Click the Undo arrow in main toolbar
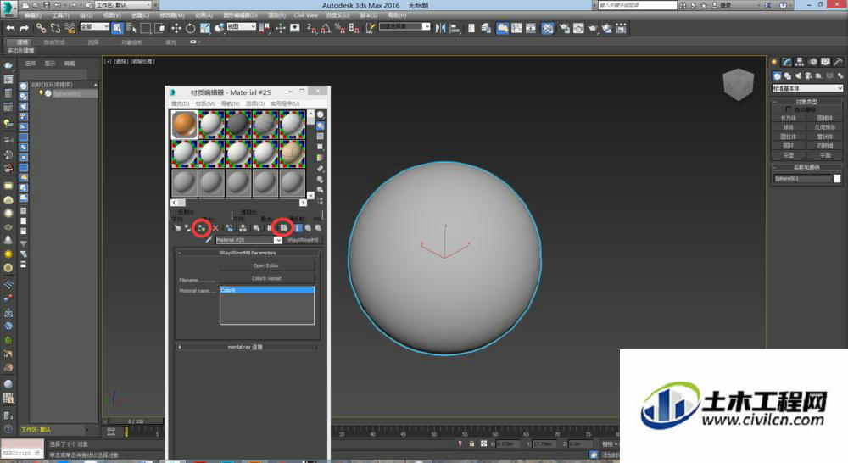 click(10, 28)
